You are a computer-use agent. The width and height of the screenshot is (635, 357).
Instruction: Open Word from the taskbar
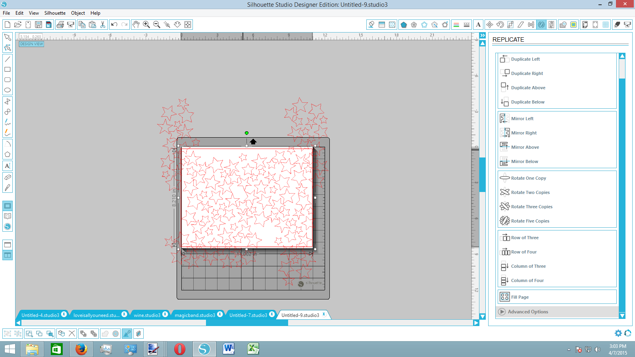pyautogui.click(x=229, y=349)
